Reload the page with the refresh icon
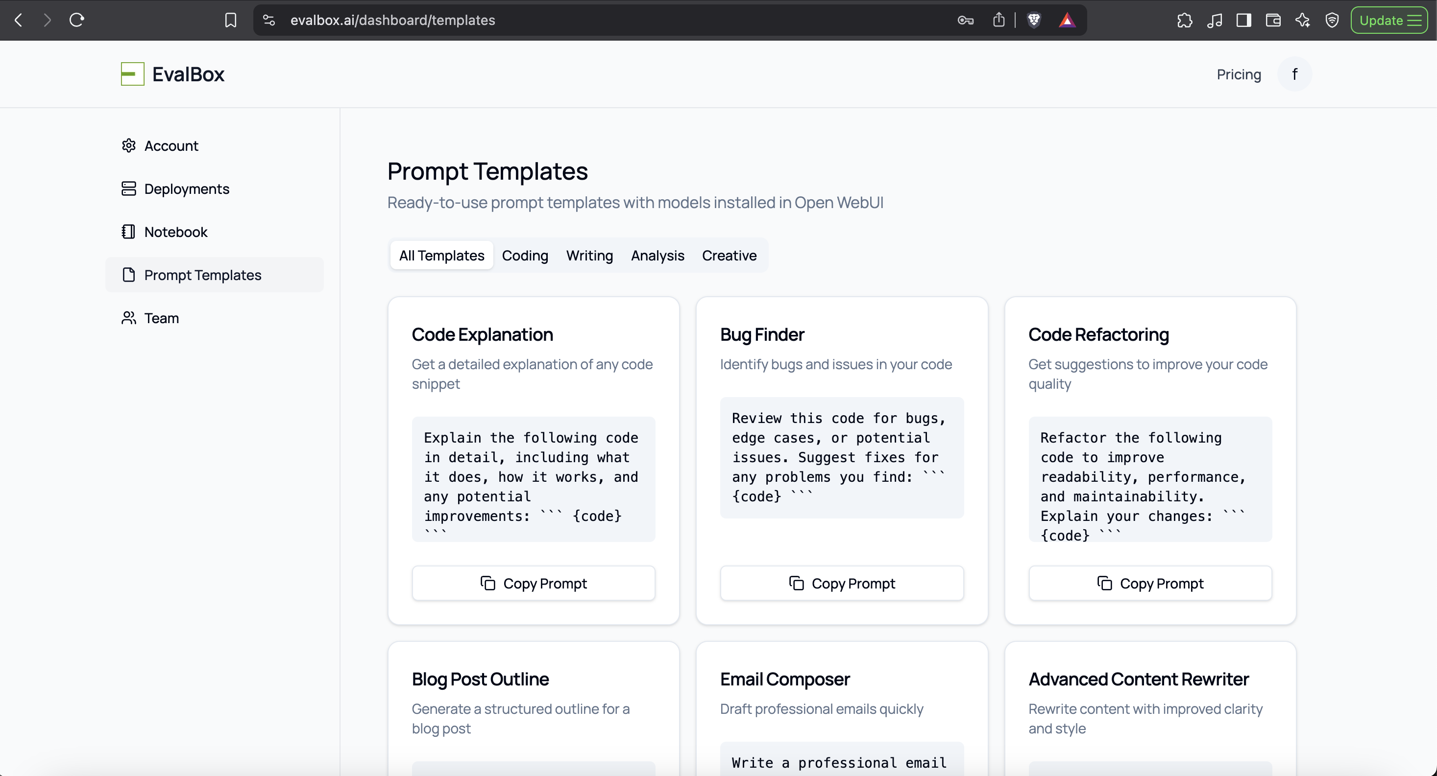The image size is (1437, 776). point(76,20)
